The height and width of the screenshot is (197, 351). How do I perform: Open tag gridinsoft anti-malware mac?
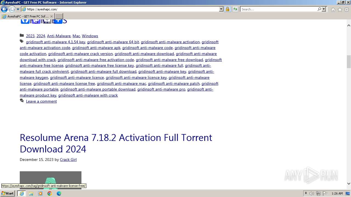pyautogui.click(x=121, y=83)
